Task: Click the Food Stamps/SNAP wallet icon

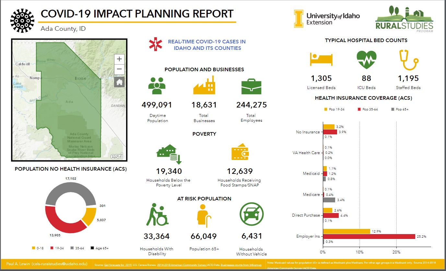Action: point(240,152)
